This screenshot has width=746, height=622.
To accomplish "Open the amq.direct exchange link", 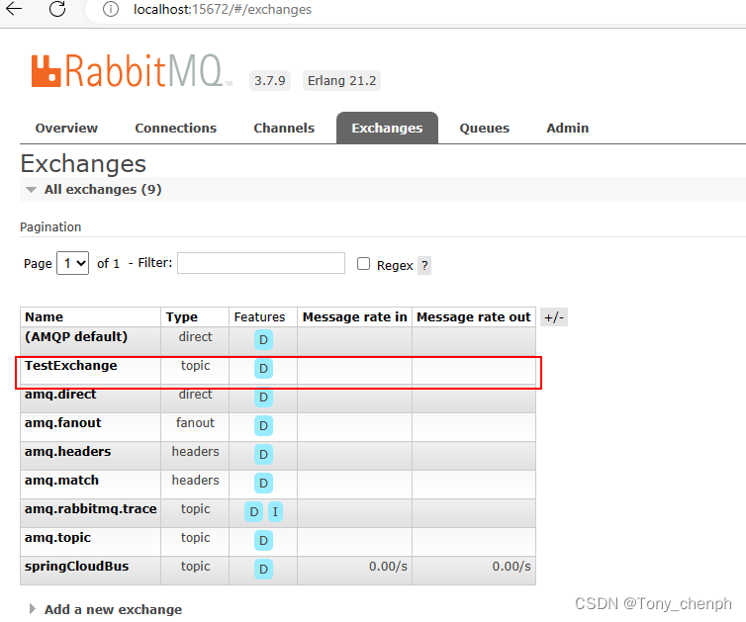I will (60, 395).
